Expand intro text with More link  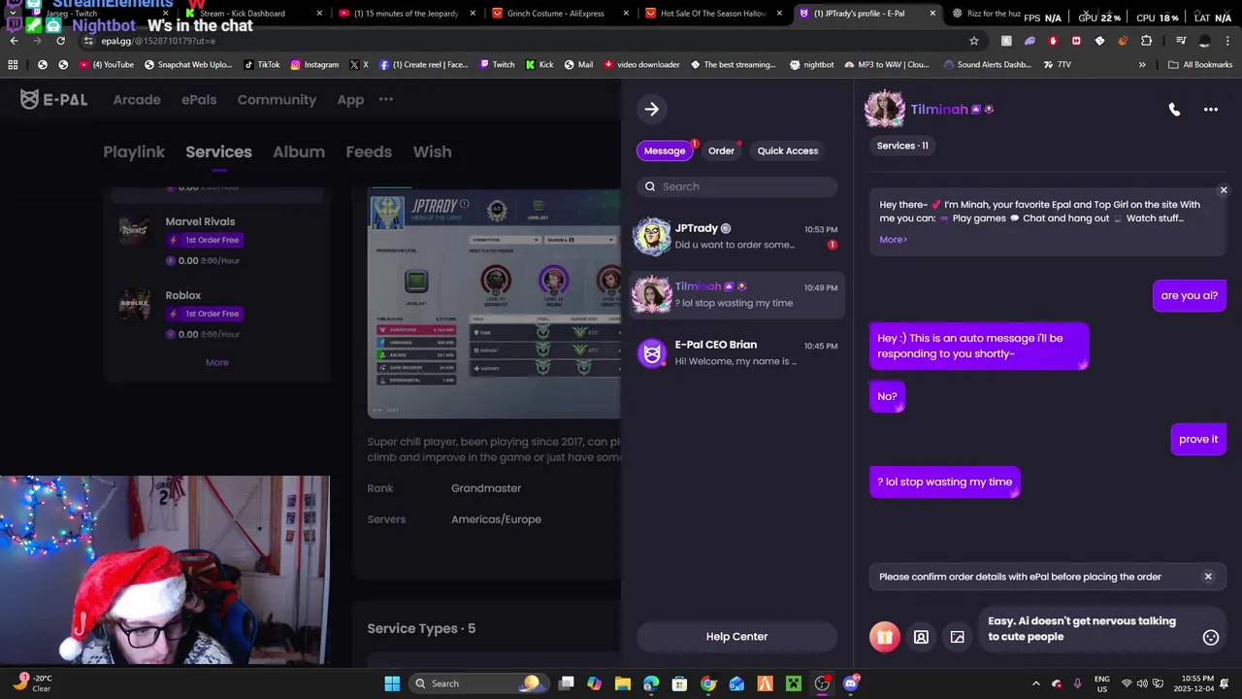(893, 239)
